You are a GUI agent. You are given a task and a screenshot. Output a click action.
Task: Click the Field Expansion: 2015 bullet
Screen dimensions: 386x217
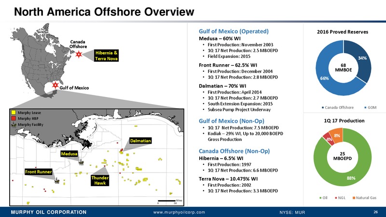(229, 56)
